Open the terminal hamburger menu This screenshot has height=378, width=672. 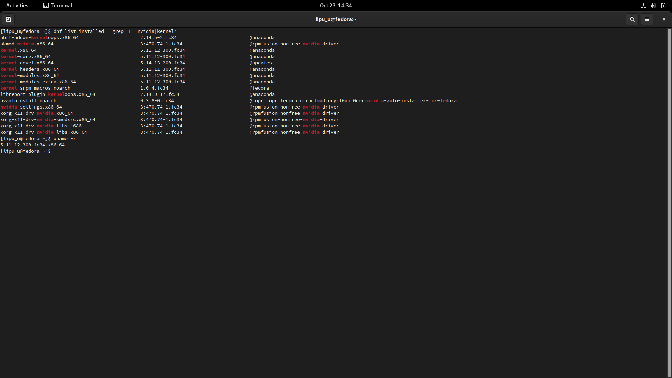point(647,19)
